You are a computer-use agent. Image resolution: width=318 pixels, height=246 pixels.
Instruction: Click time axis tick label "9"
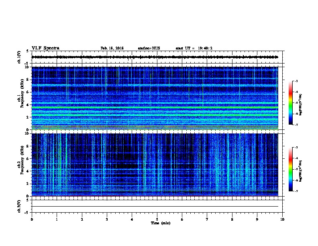(x=257, y=219)
